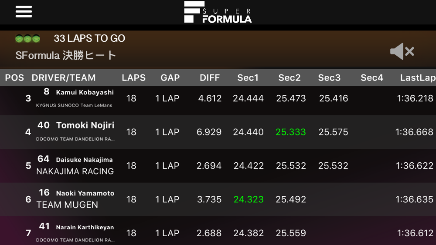Select the Sec2 column header

290,78
